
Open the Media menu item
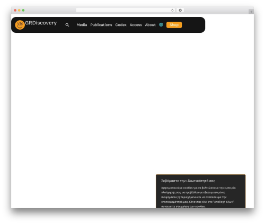pos(82,25)
